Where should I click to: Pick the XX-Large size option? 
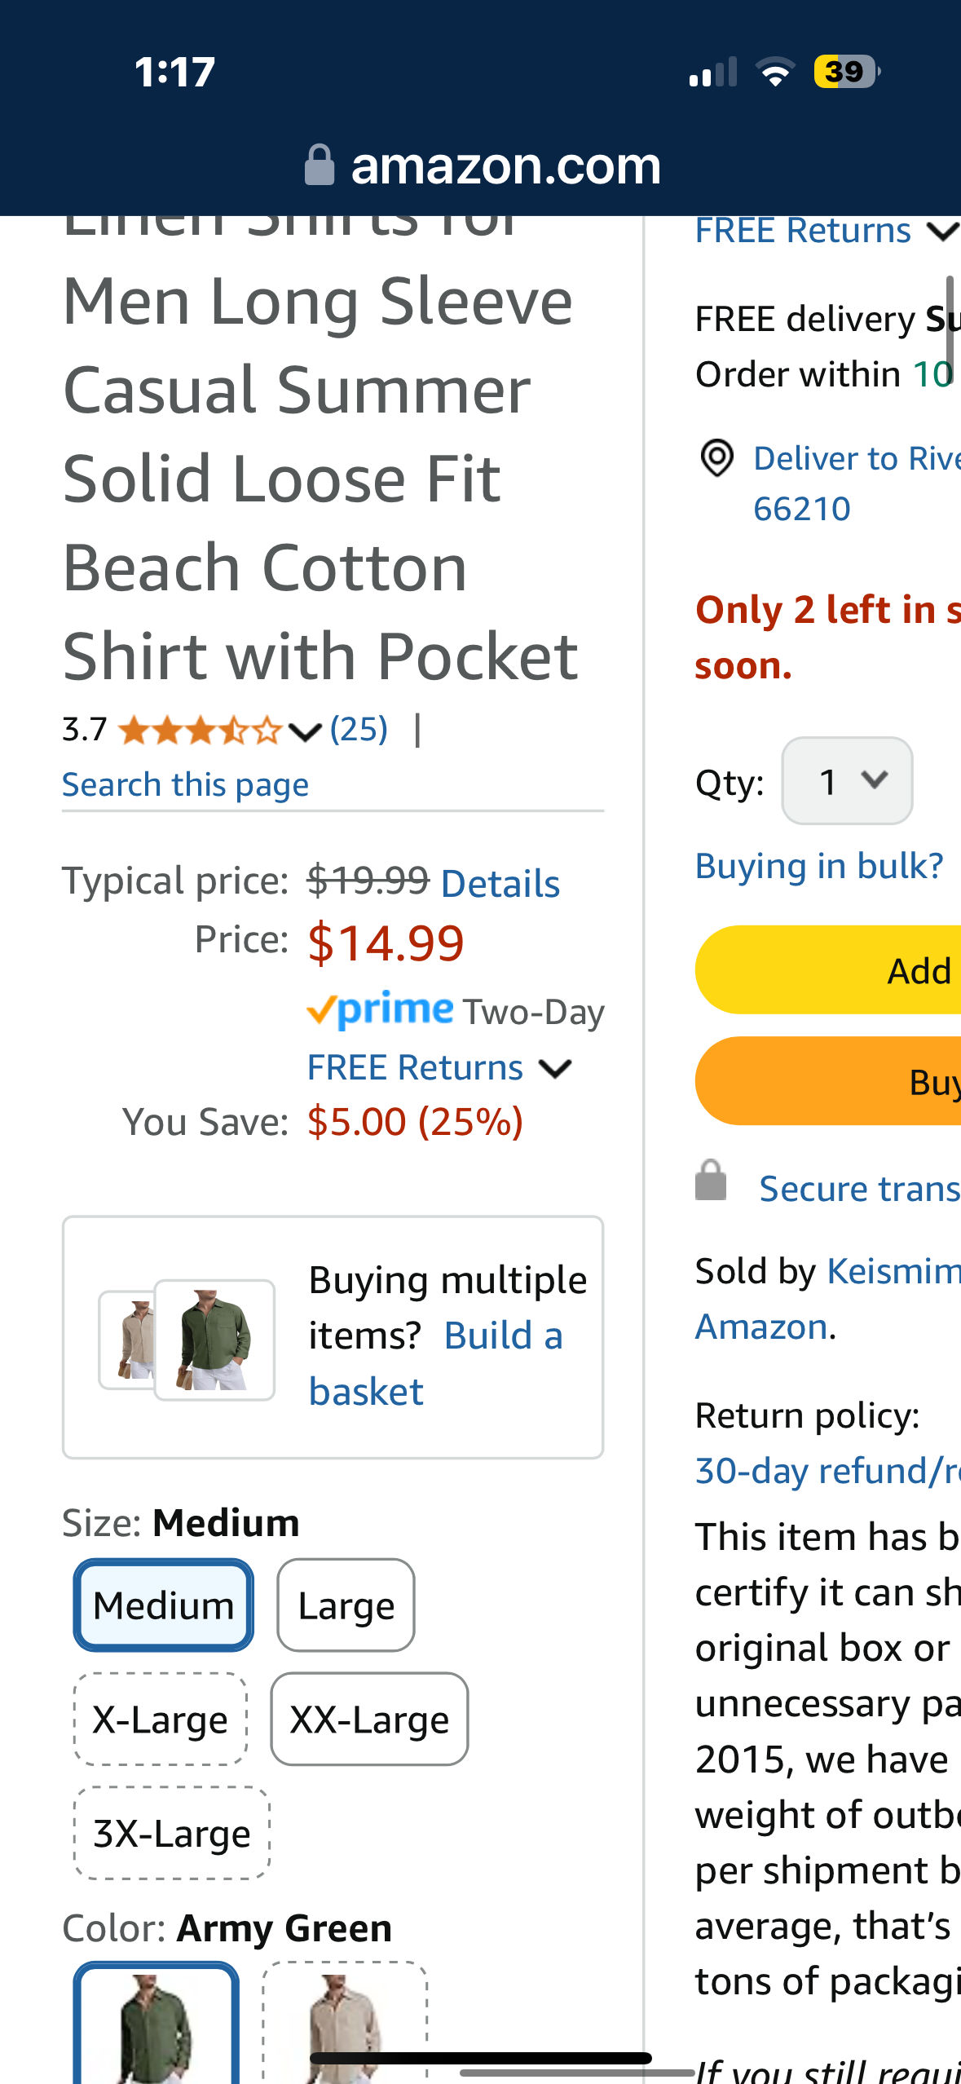(x=369, y=1720)
